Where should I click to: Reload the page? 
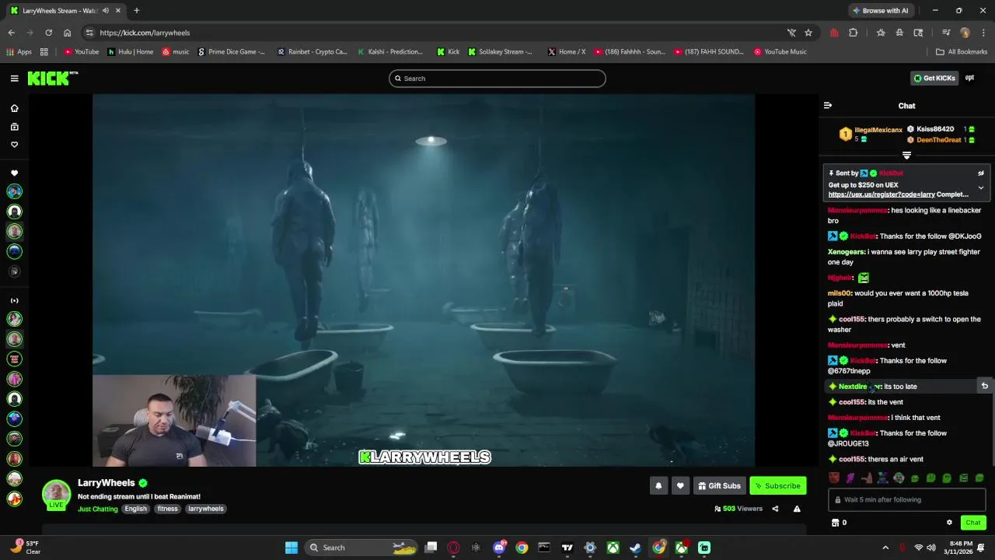pos(48,33)
